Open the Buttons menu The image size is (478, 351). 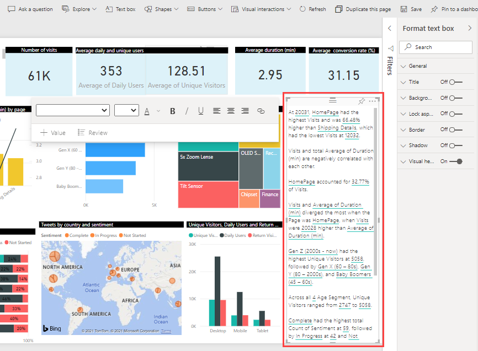point(205,9)
